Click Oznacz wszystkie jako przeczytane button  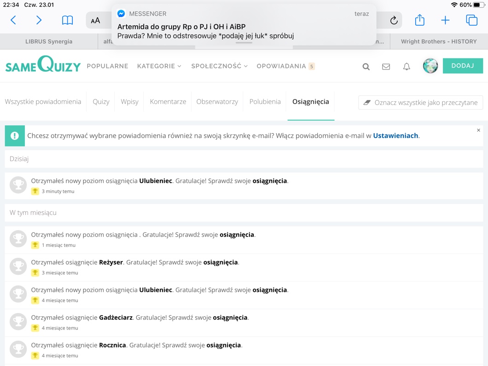[420, 102]
